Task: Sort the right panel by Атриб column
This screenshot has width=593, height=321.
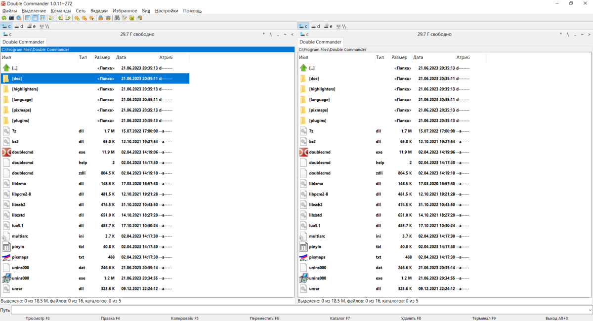Action: [470, 57]
